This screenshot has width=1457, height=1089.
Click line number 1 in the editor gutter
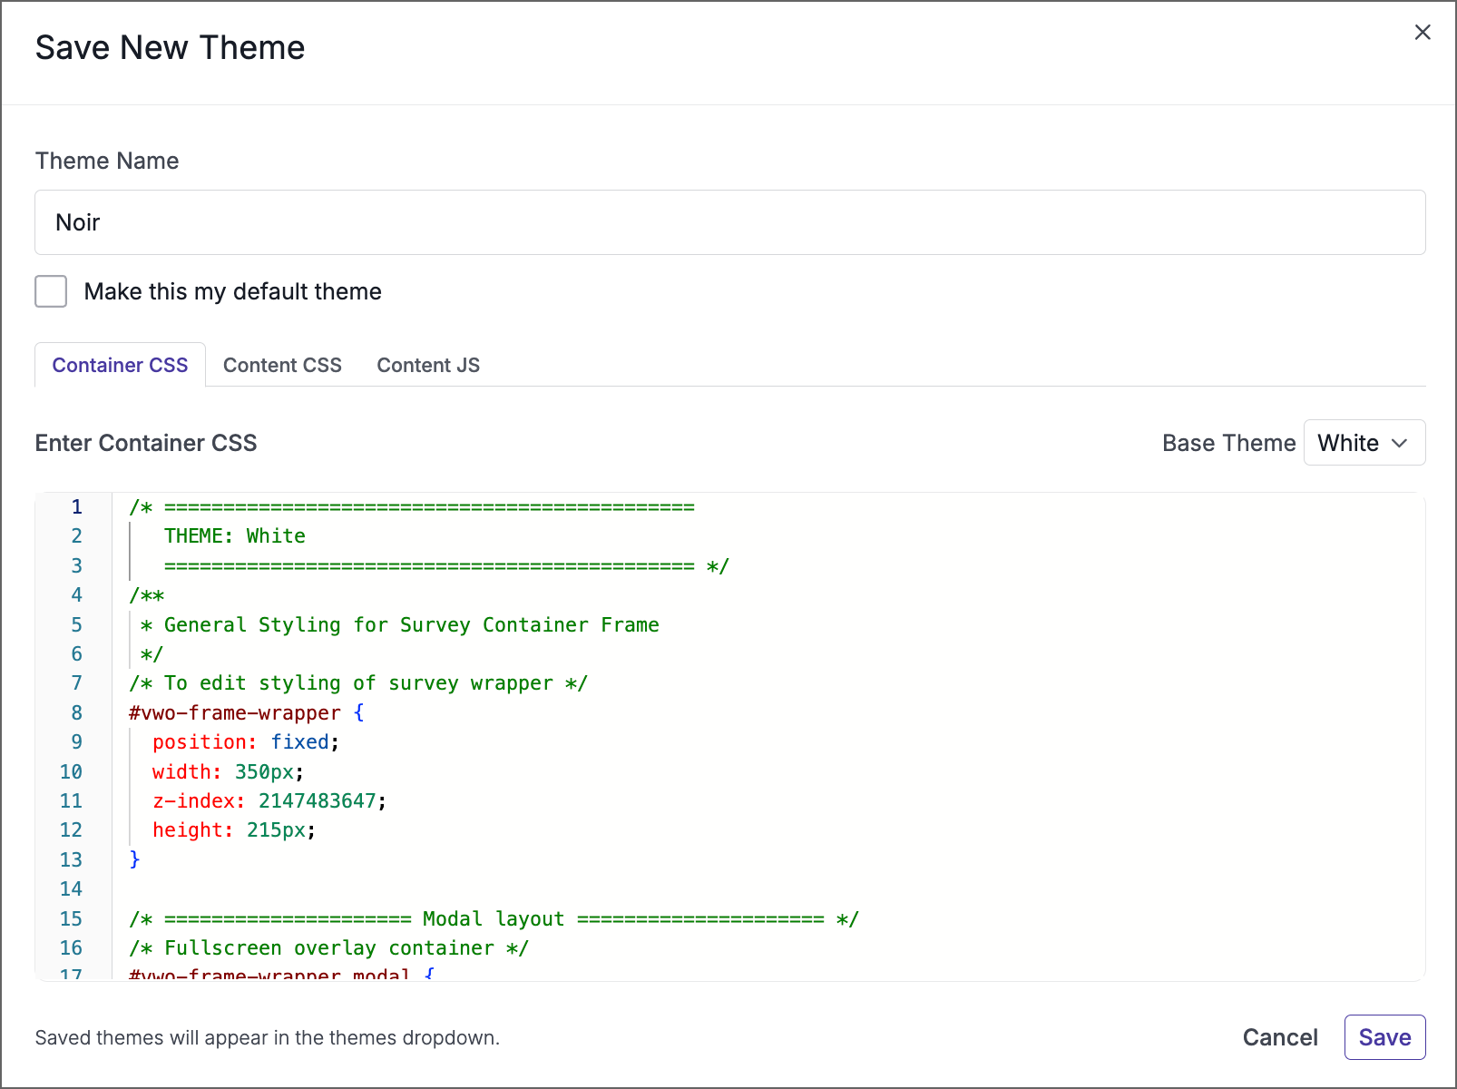tap(76, 506)
